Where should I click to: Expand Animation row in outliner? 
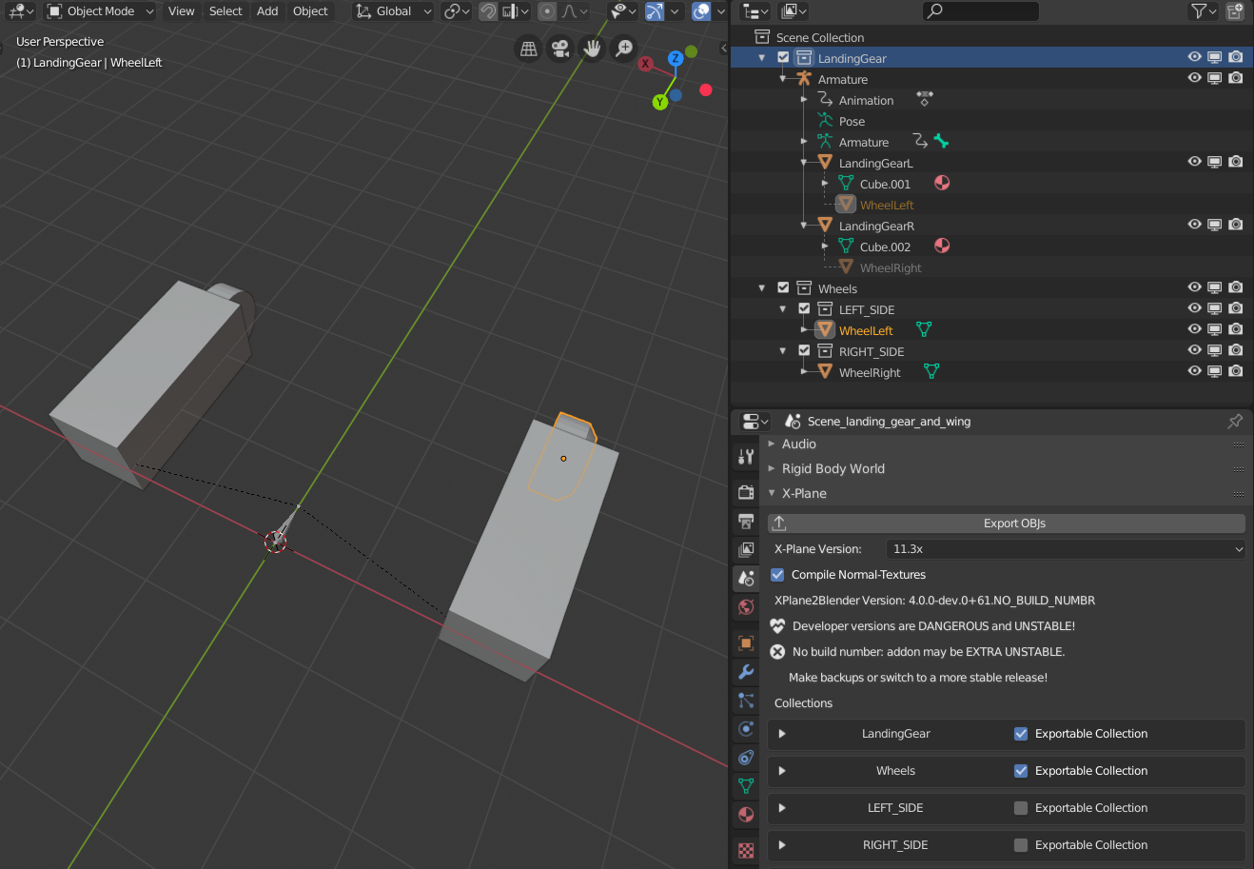click(804, 100)
